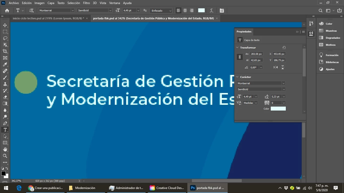Image resolution: width=344 pixels, height=193 pixels.
Task: Open the font family dropdown in options bar
Action: click(x=73, y=11)
